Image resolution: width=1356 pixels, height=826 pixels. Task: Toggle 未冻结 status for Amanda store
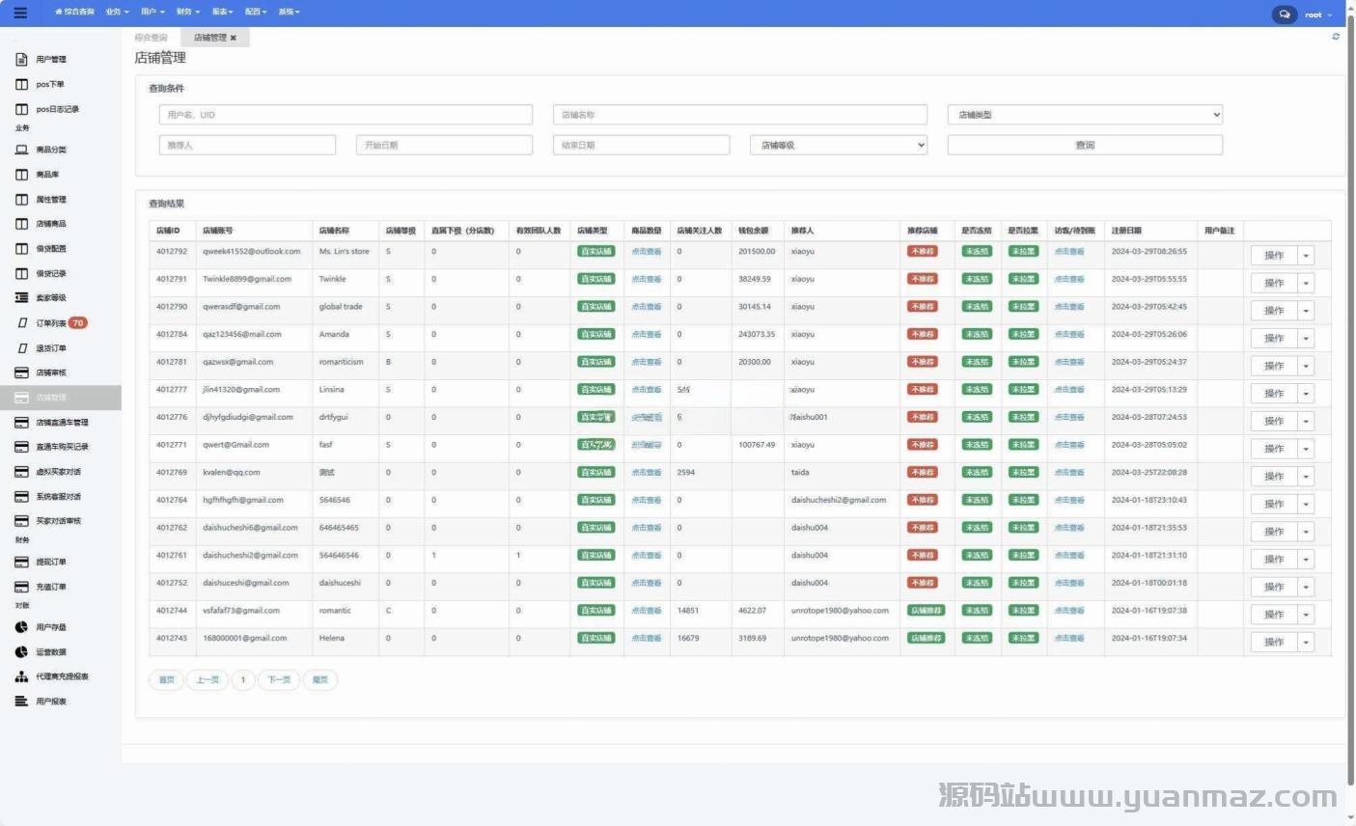[977, 334]
